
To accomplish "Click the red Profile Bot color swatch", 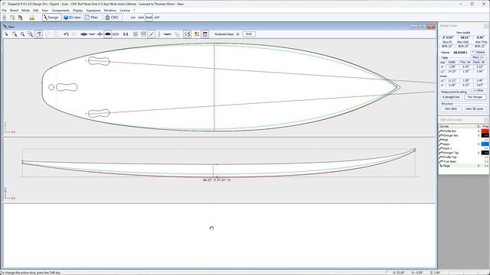I will click(485, 131).
